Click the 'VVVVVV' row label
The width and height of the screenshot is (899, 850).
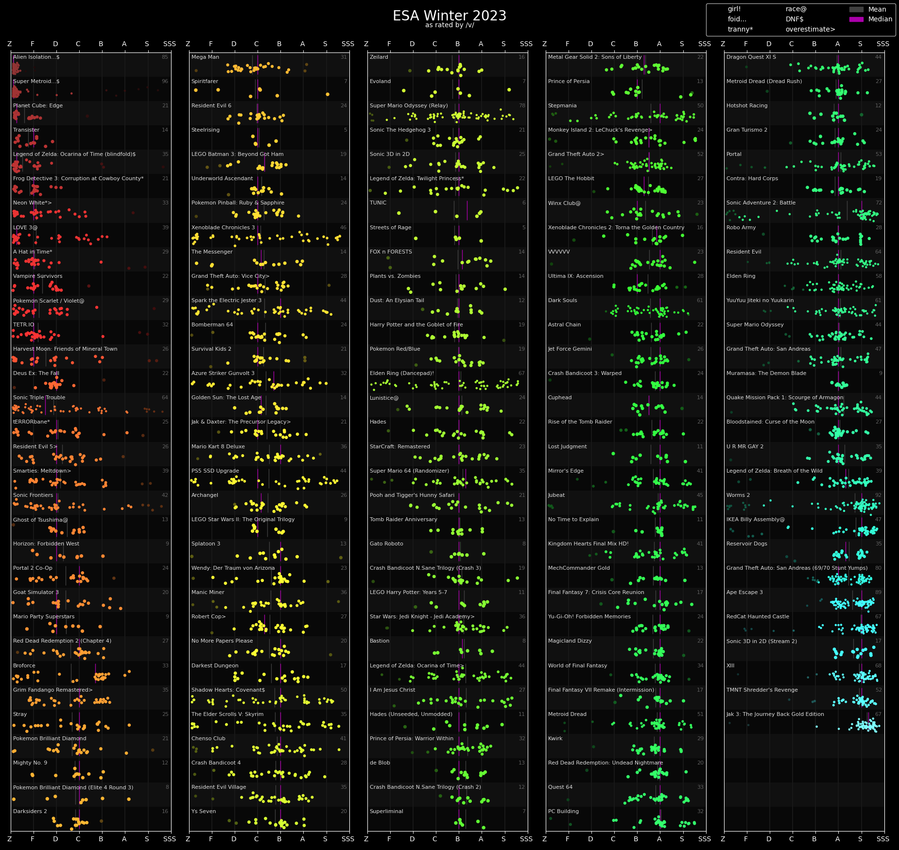click(x=559, y=252)
